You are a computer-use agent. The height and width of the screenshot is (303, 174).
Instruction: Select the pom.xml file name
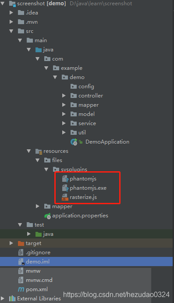(37, 289)
